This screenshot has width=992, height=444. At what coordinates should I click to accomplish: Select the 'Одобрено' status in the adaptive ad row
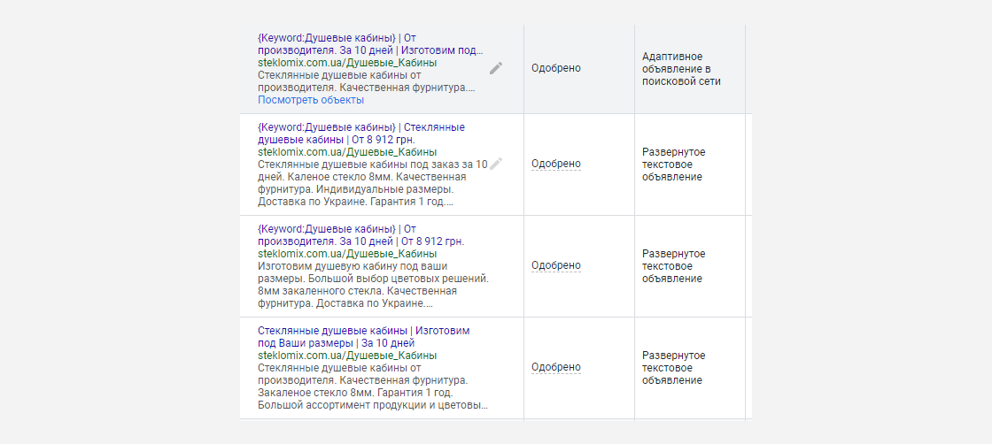556,68
